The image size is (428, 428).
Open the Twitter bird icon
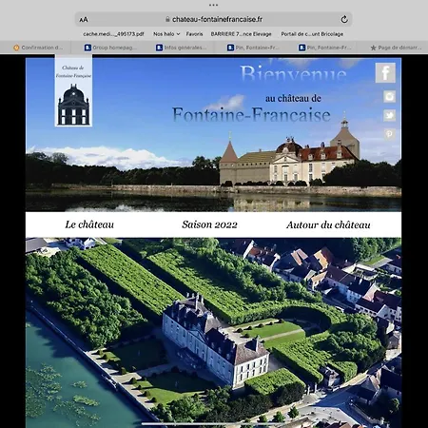389,115
